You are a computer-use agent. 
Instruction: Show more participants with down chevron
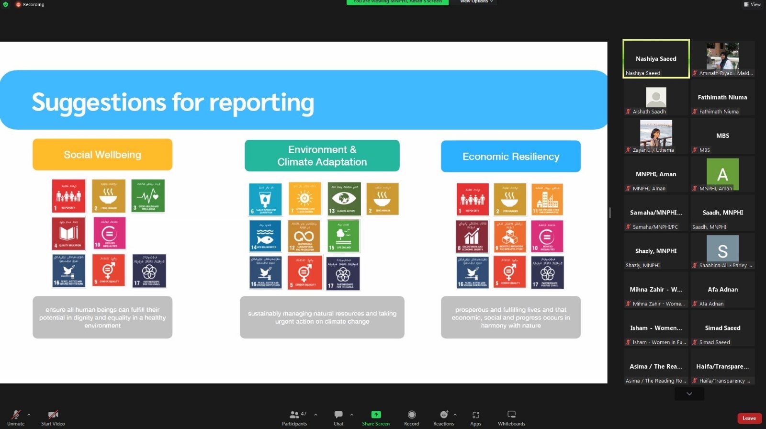689,394
